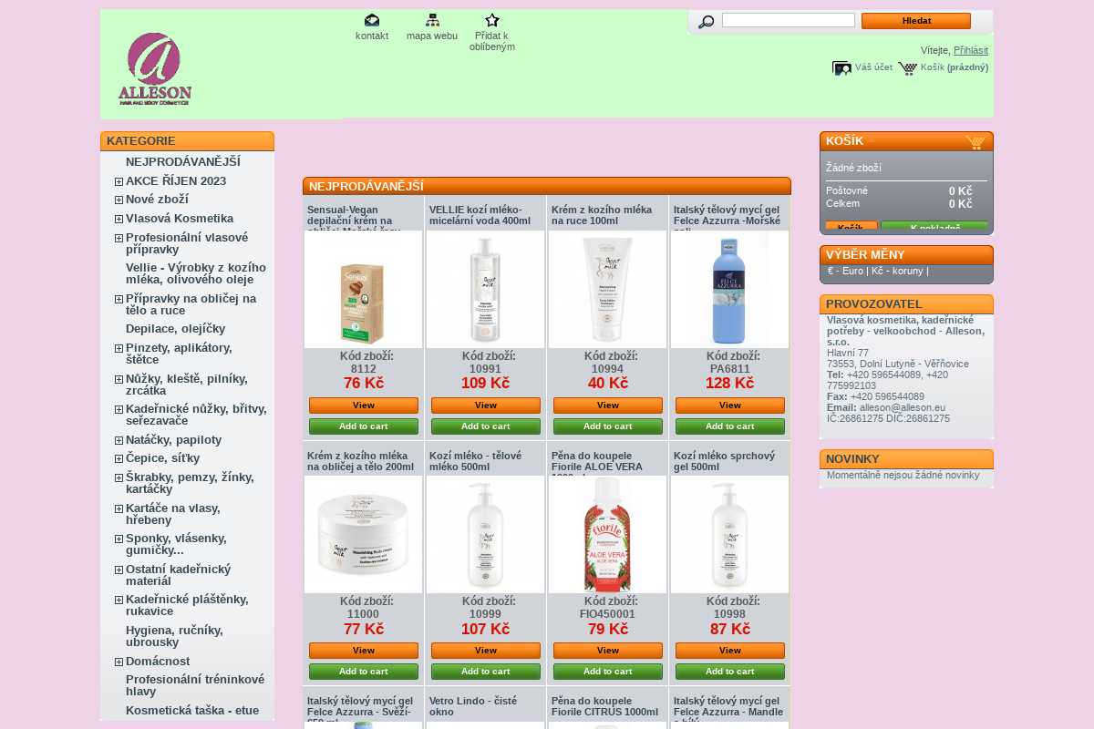This screenshot has height=729, width=1094.
Task: Open Kosmetická taška - etue category
Action: click(x=192, y=710)
